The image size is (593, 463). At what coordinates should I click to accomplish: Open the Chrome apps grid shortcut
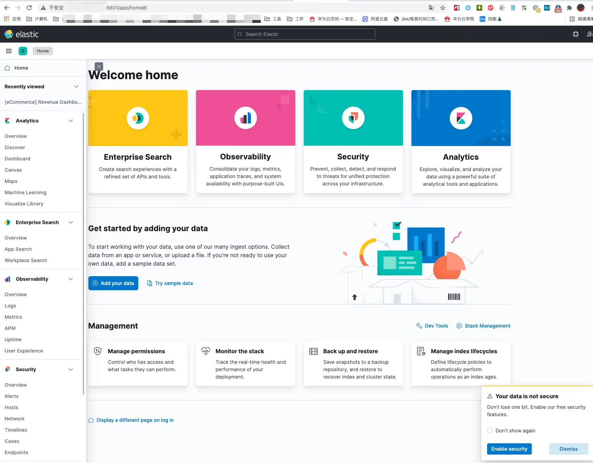[6, 19]
